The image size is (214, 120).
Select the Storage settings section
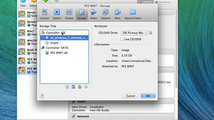pyautogui.click(x=82, y=14)
